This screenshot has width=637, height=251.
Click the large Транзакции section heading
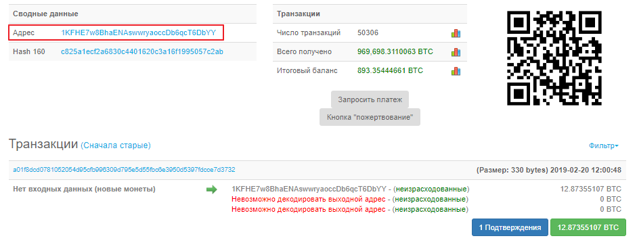click(43, 144)
